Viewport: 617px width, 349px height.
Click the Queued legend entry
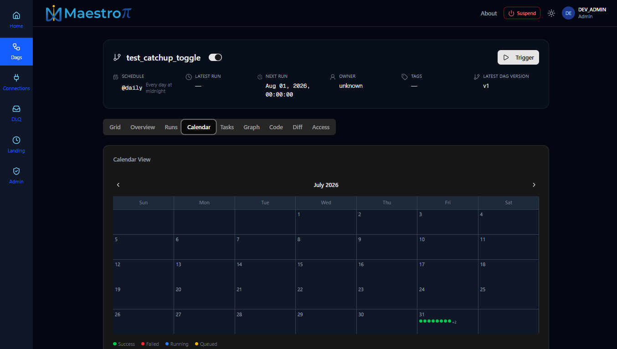[206, 344]
